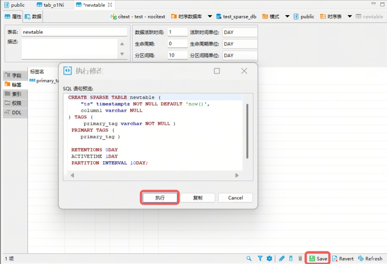Click the PARTITION INTERVAL 10DAY line
Image resolution: width=387 pixels, height=264 pixels.
tap(109, 163)
